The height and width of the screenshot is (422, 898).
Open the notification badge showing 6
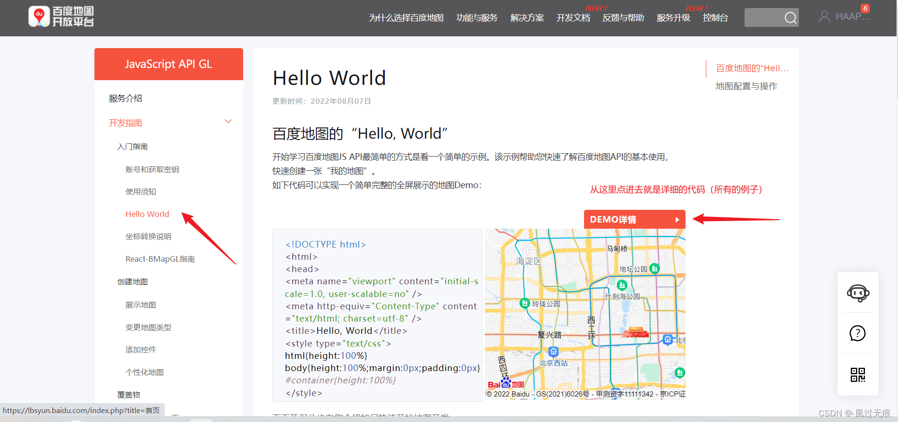click(x=865, y=8)
